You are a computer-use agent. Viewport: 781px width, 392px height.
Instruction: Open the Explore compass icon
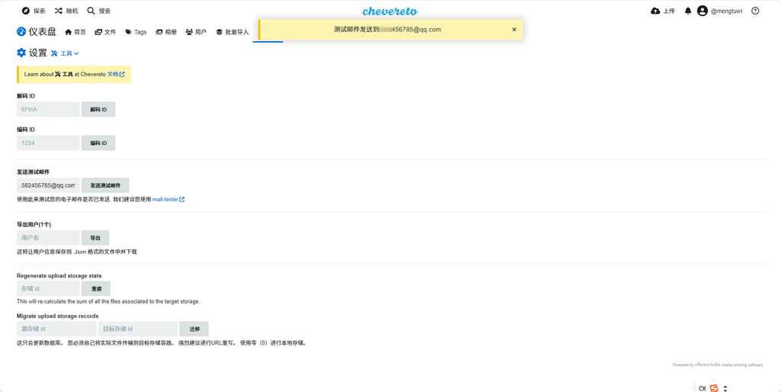pos(26,11)
